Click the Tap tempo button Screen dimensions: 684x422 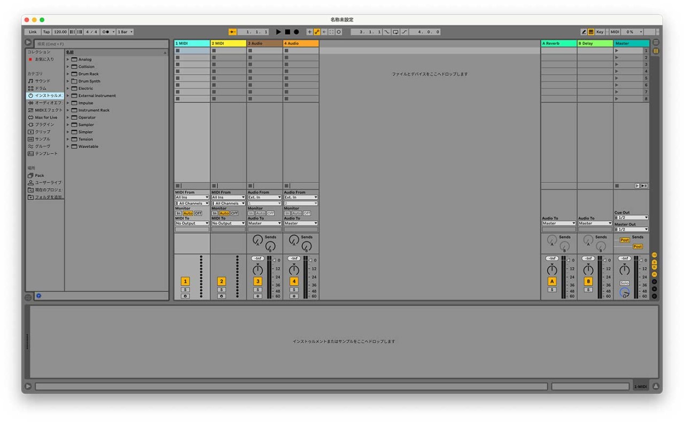click(x=46, y=32)
